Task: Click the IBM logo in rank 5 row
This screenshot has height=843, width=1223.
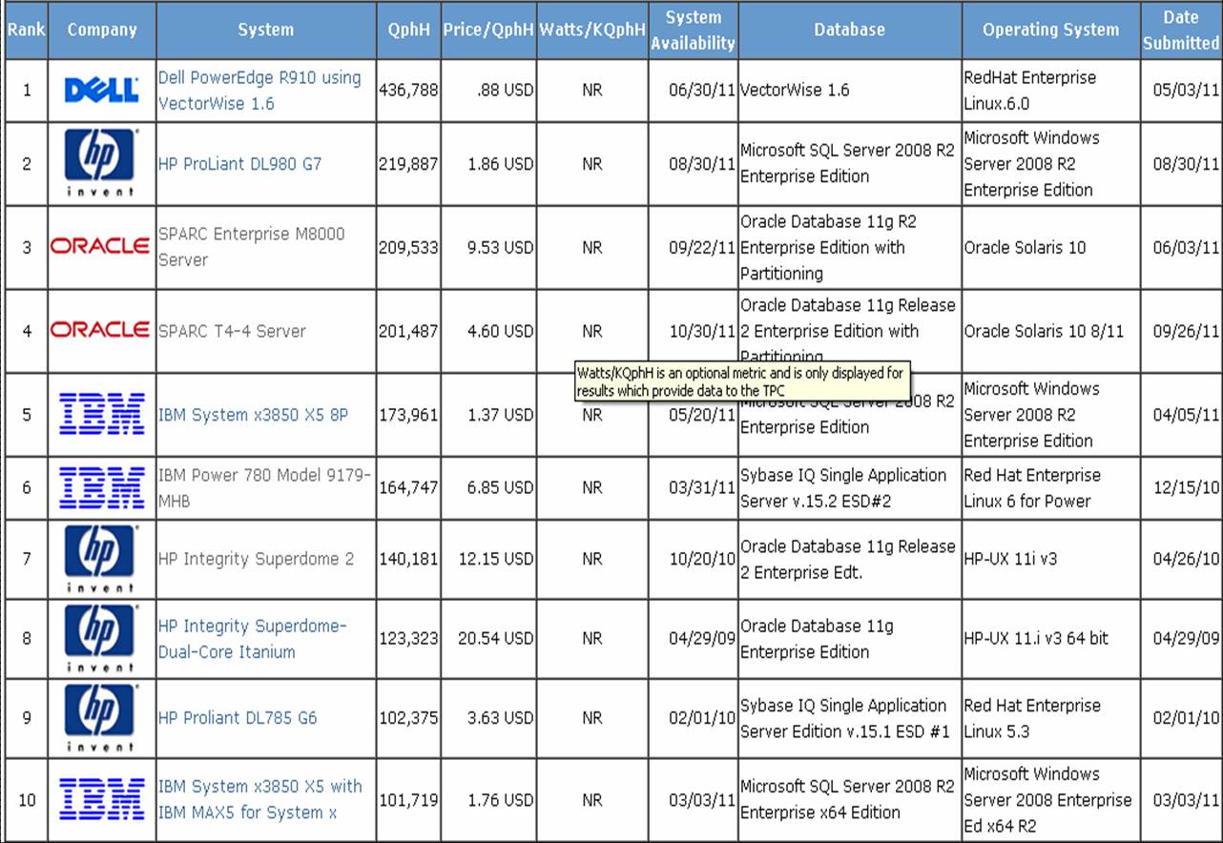Action: [x=101, y=415]
